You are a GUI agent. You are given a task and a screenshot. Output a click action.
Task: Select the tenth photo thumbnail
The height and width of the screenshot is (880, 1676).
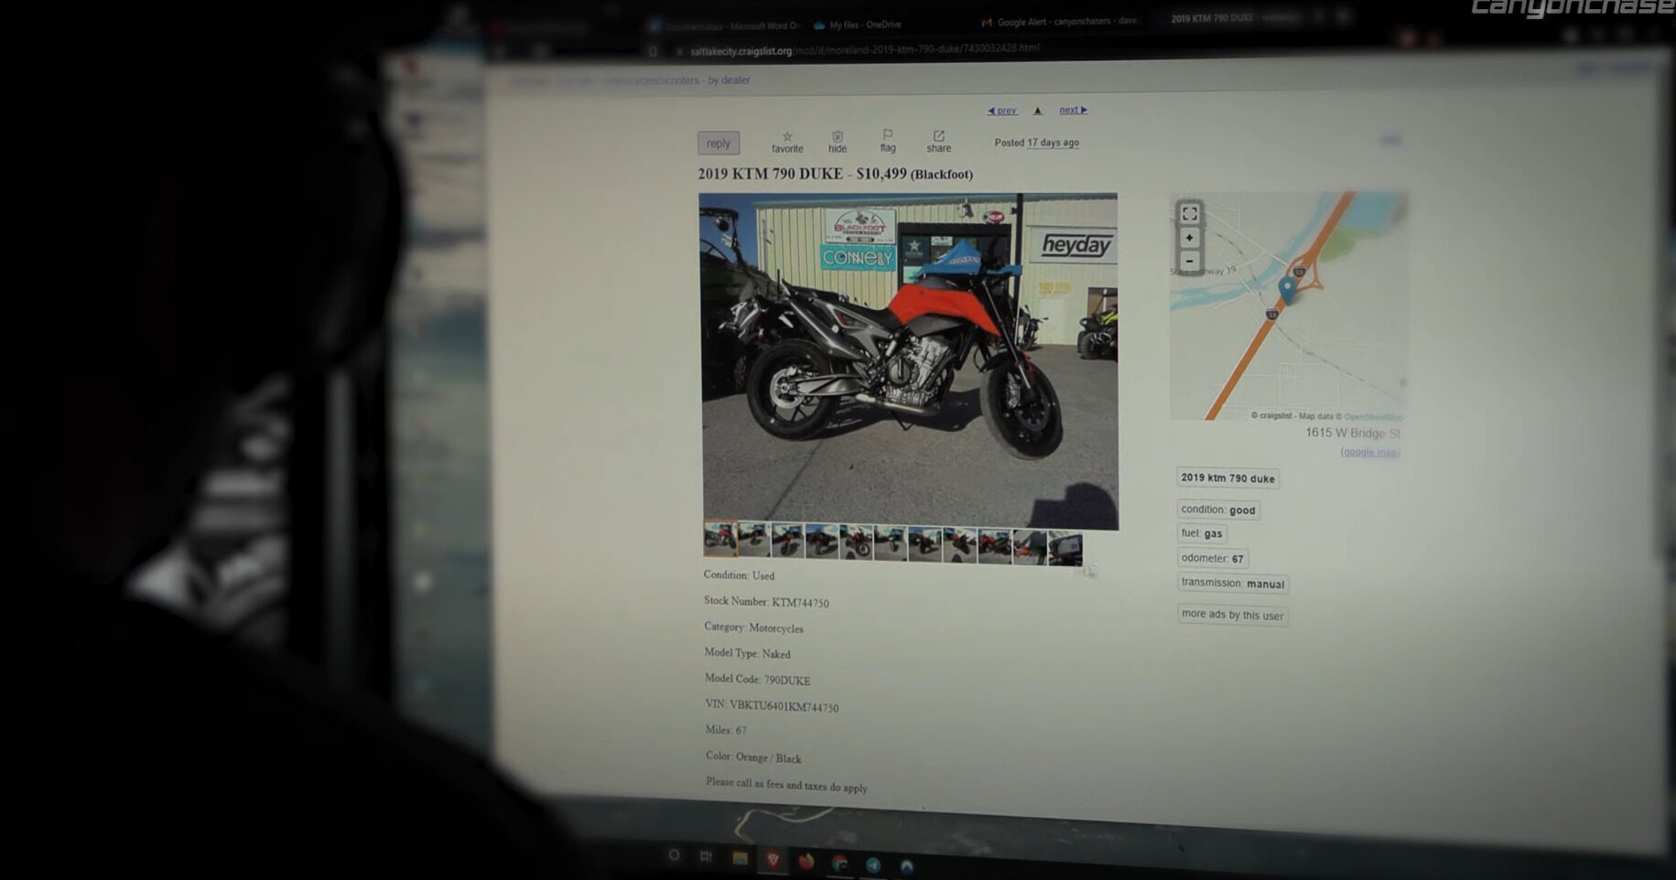[x=1030, y=547]
